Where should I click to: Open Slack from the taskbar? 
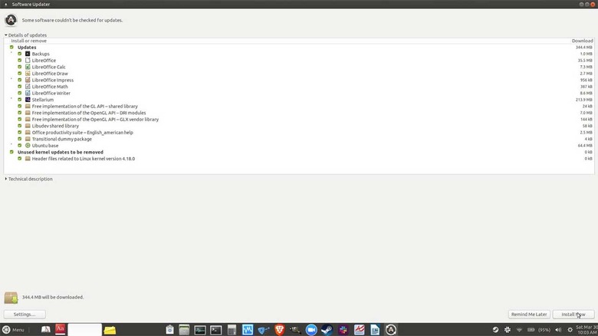click(x=343, y=330)
